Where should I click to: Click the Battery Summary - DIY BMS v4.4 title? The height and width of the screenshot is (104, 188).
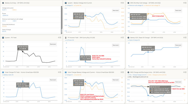click(x=17, y=3)
